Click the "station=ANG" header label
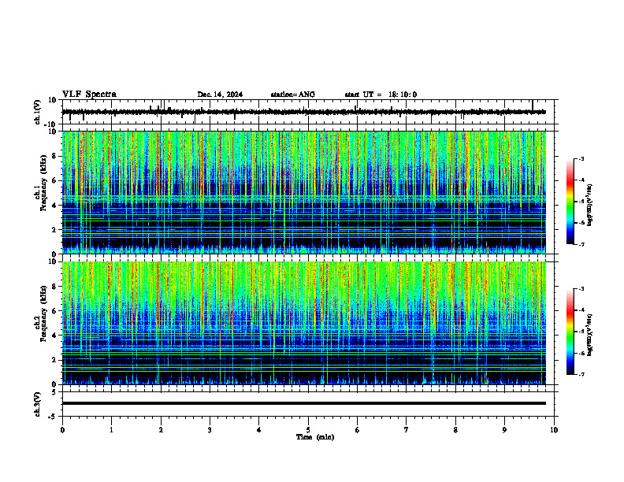The height and width of the screenshot is (482, 624). pos(293,95)
